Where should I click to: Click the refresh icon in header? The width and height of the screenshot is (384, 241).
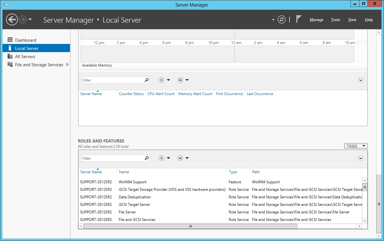(x=282, y=20)
